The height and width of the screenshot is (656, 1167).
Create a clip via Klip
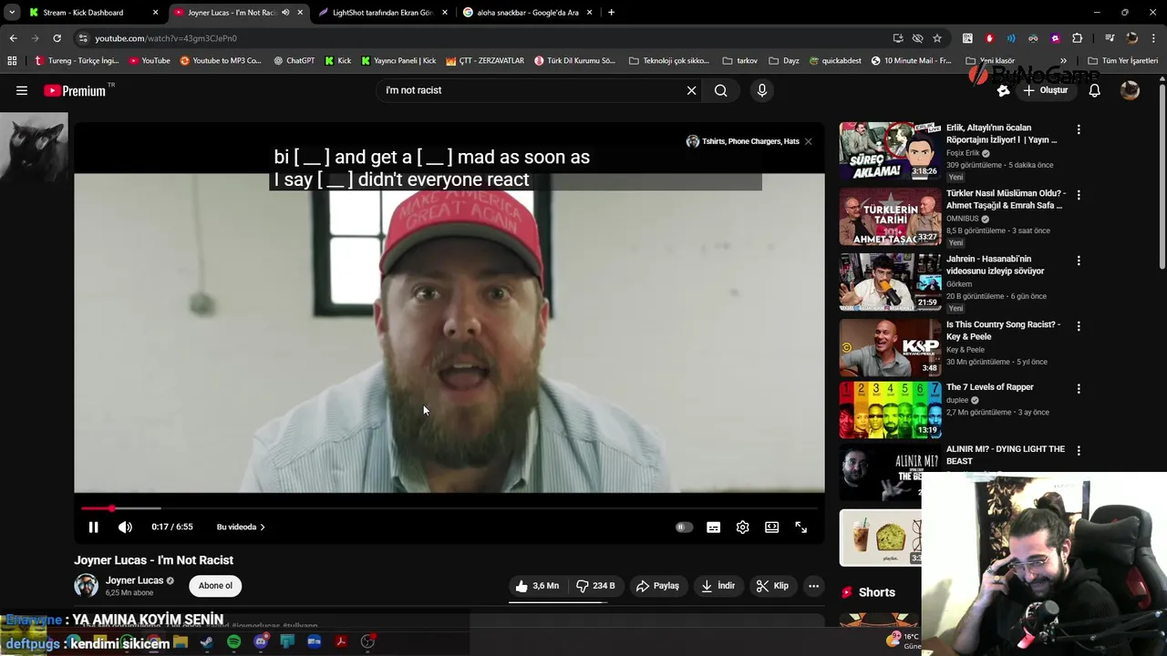pyautogui.click(x=772, y=586)
